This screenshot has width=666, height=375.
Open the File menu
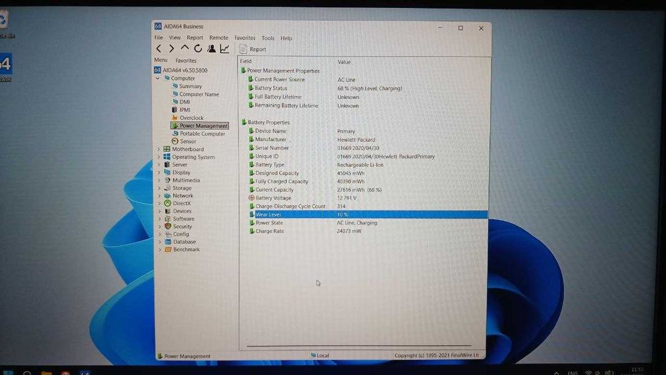point(159,38)
